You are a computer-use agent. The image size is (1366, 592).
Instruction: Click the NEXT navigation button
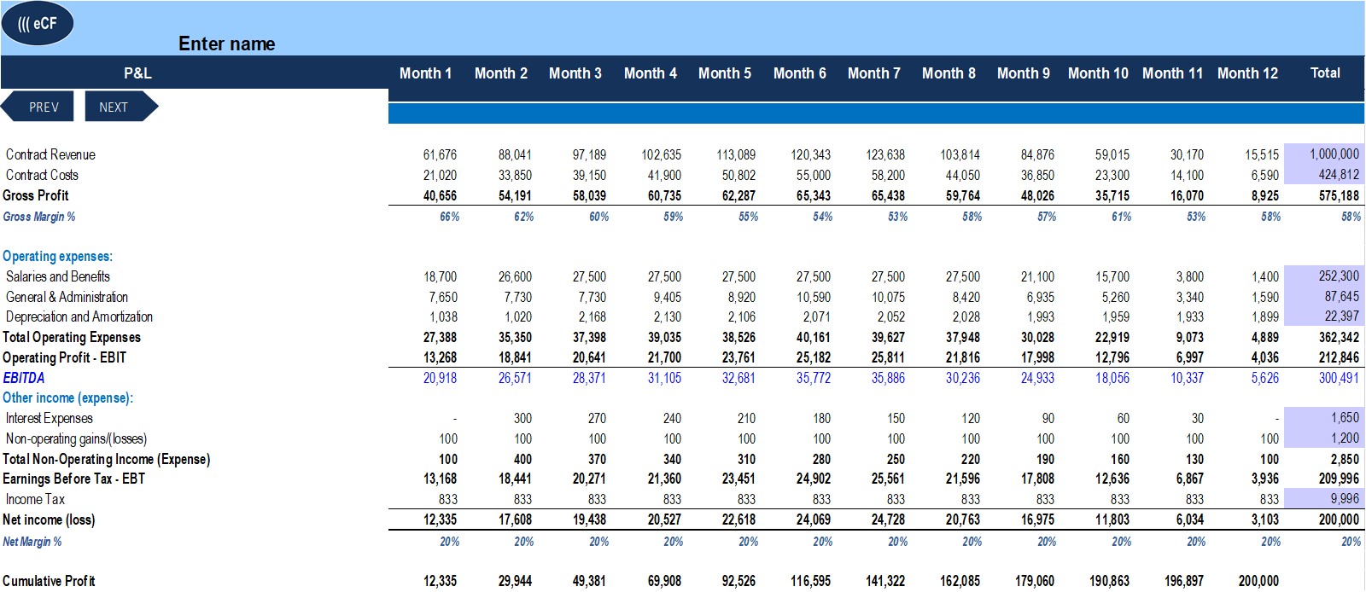pos(121,107)
